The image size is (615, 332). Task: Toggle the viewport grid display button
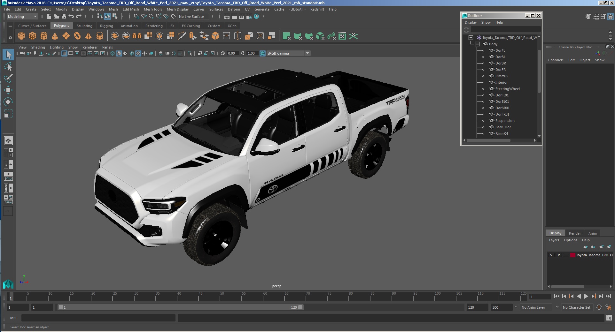click(x=64, y=53)
